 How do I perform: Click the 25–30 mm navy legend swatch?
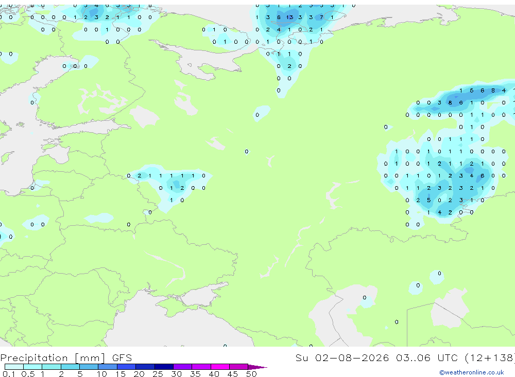(164, 367)
